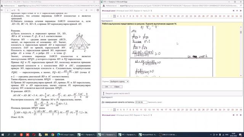This screenshot has height=137, width=244.
Task: Go to previous work using top left arrow
Action: (x=233, y=11)
